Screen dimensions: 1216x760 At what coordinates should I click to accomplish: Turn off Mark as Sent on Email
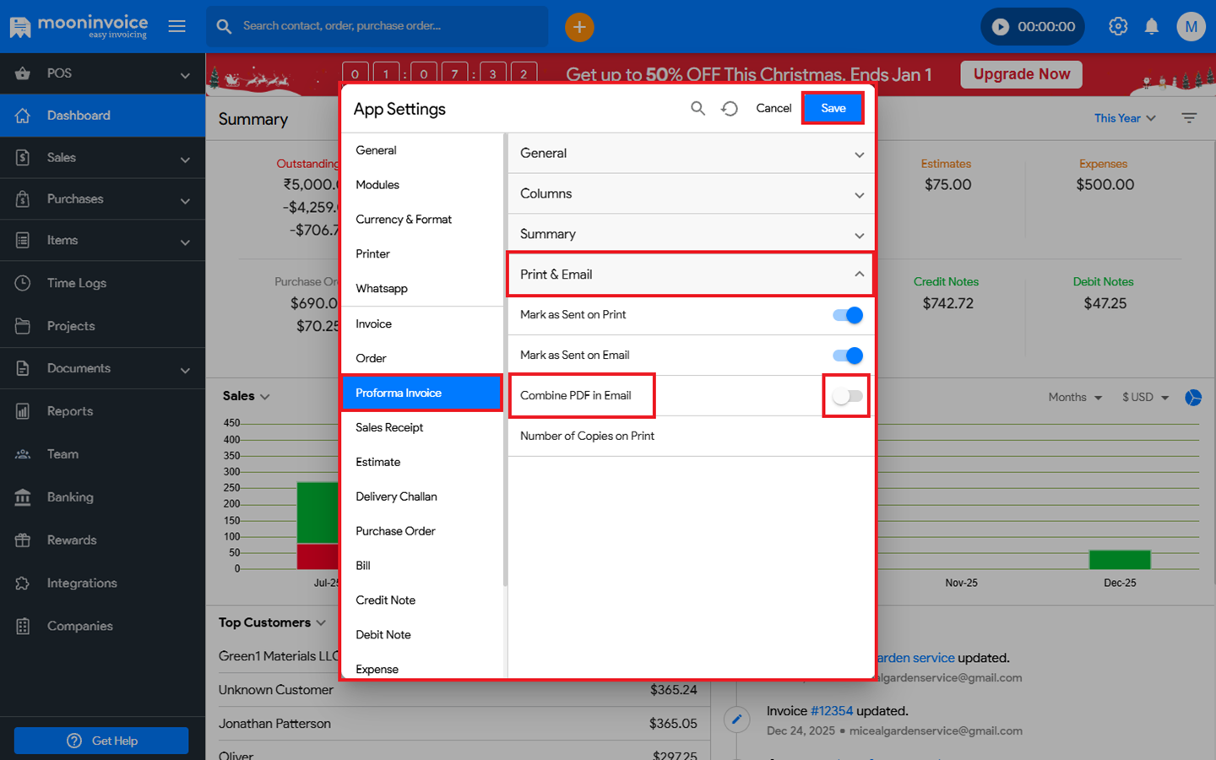tap(847, 356)
